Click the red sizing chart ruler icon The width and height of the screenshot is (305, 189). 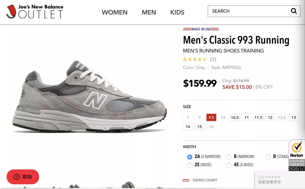coord(186,180)
